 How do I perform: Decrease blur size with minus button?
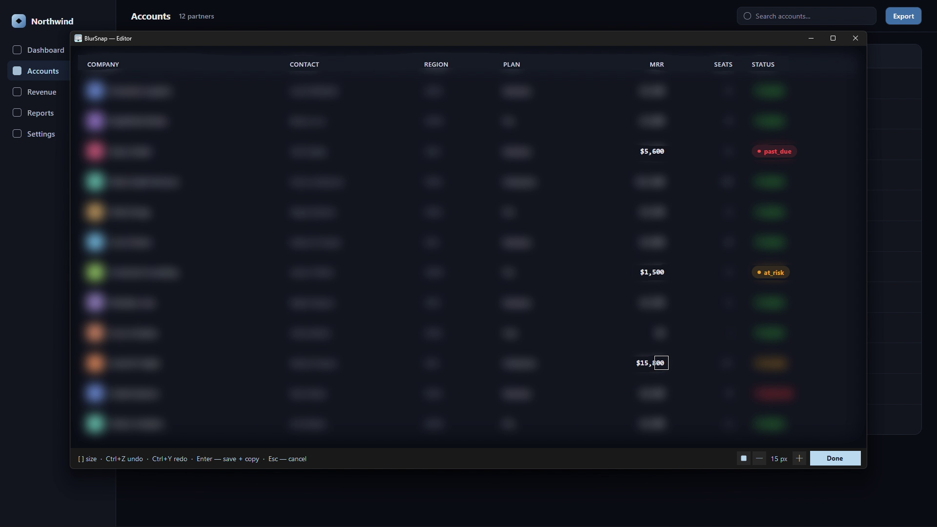pyautogui.click(x=759, y=458)
